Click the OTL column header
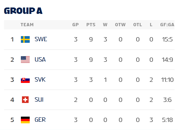The width and height of the screenshot is (178, 130). 138,25
